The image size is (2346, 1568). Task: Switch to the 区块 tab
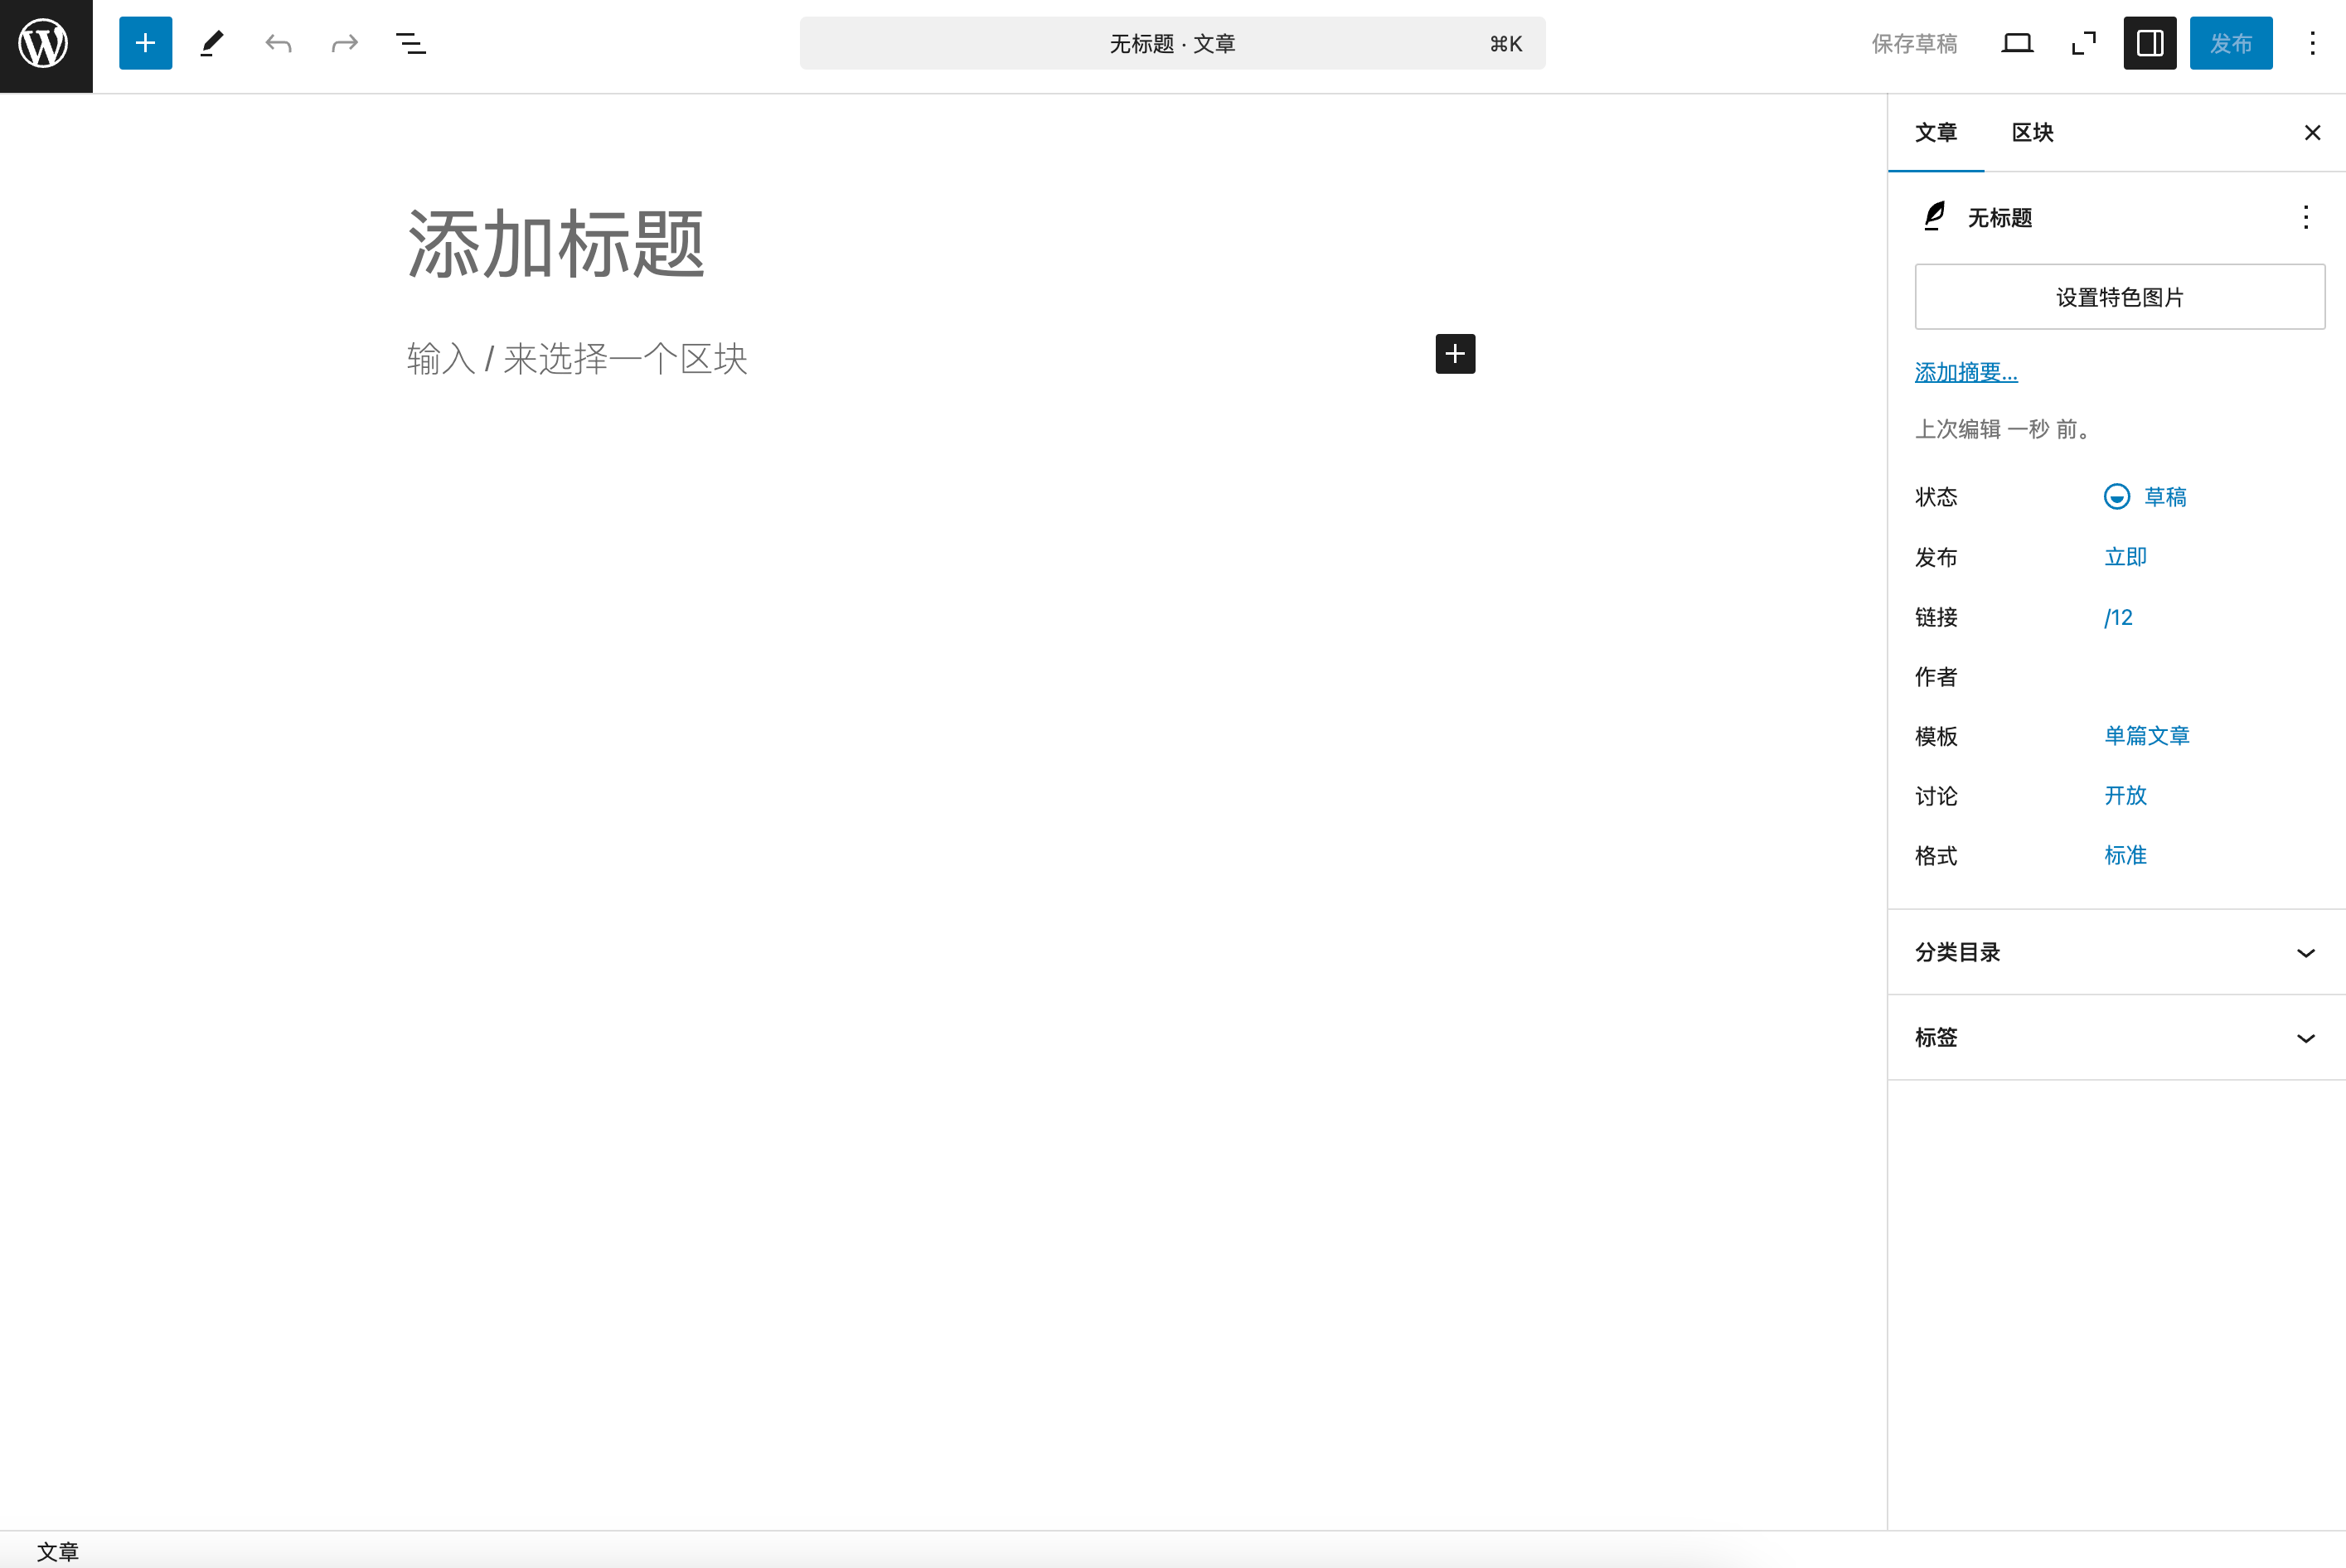(x=2032, y=132)
